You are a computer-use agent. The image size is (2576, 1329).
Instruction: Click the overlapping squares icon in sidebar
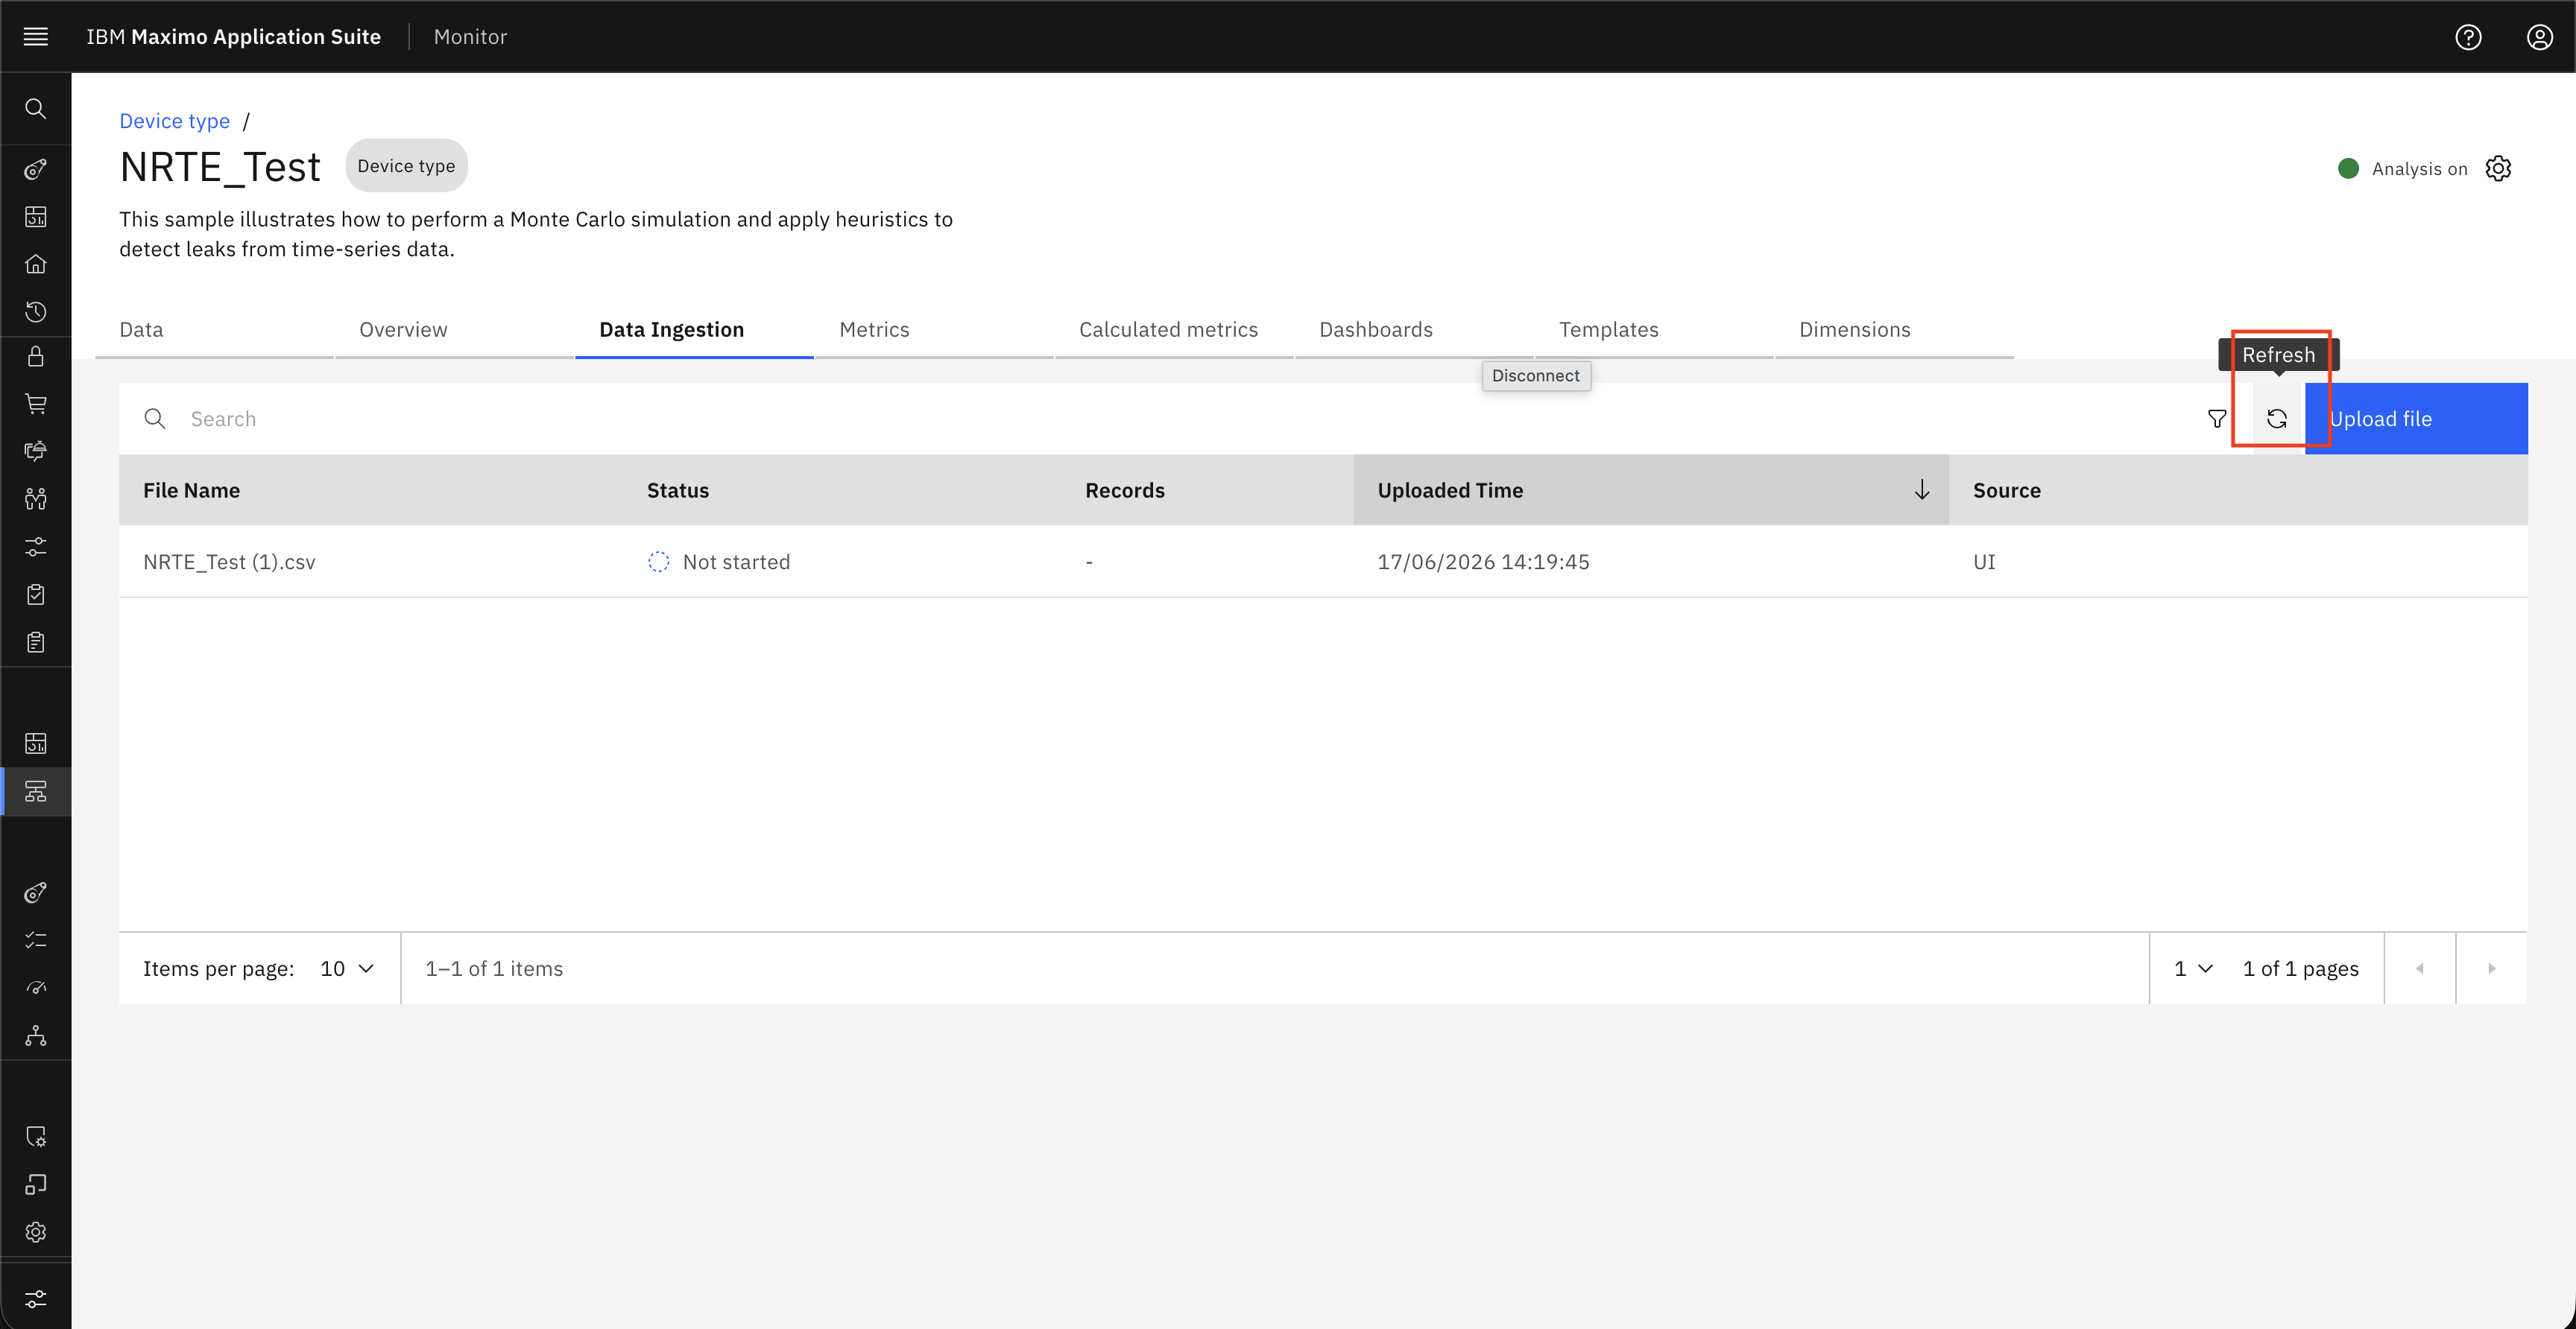tap(36, 1184)
